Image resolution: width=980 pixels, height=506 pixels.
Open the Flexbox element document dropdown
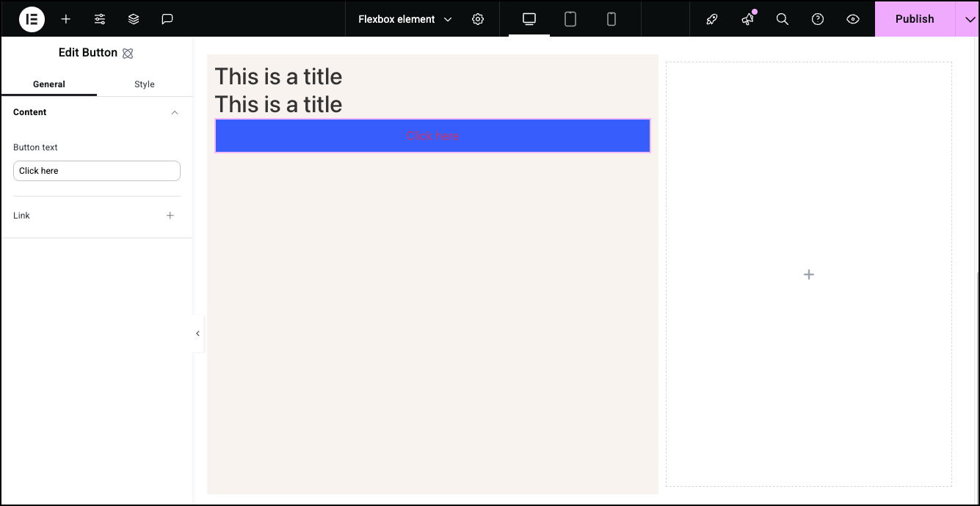[405, 19]
